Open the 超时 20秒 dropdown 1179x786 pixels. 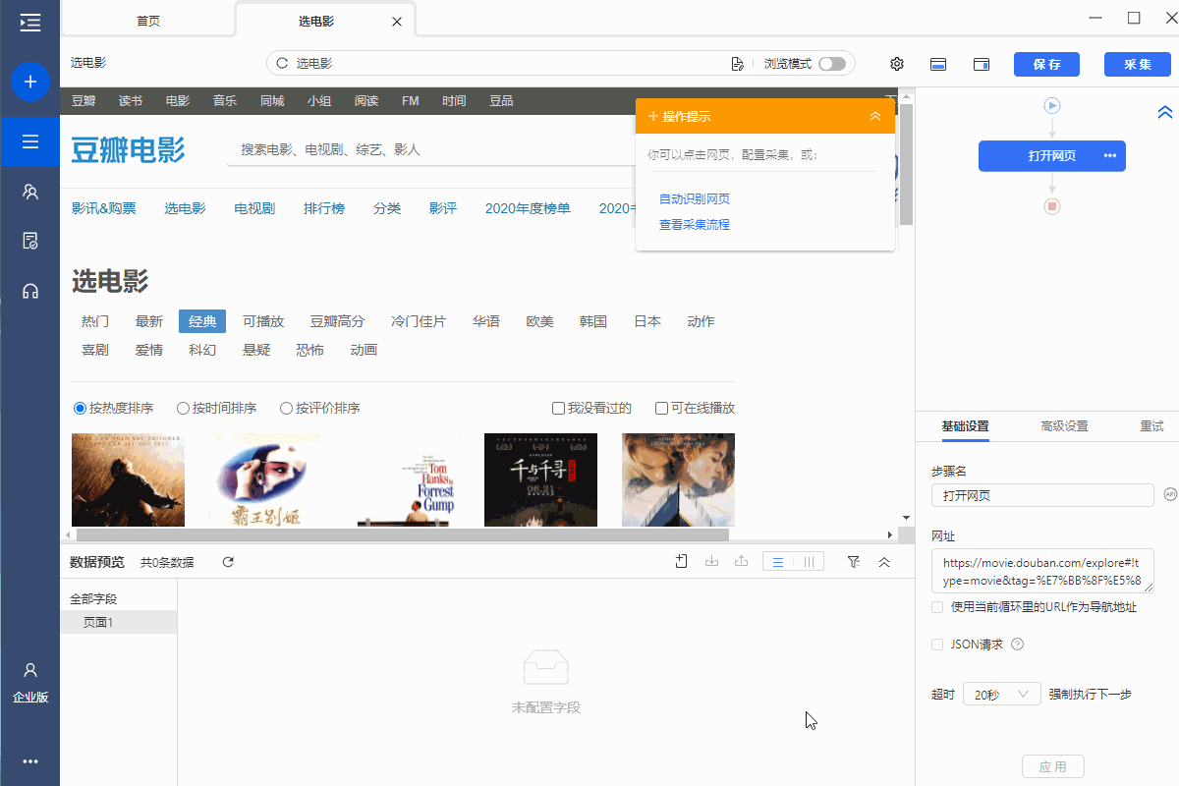pos(1001,695)
